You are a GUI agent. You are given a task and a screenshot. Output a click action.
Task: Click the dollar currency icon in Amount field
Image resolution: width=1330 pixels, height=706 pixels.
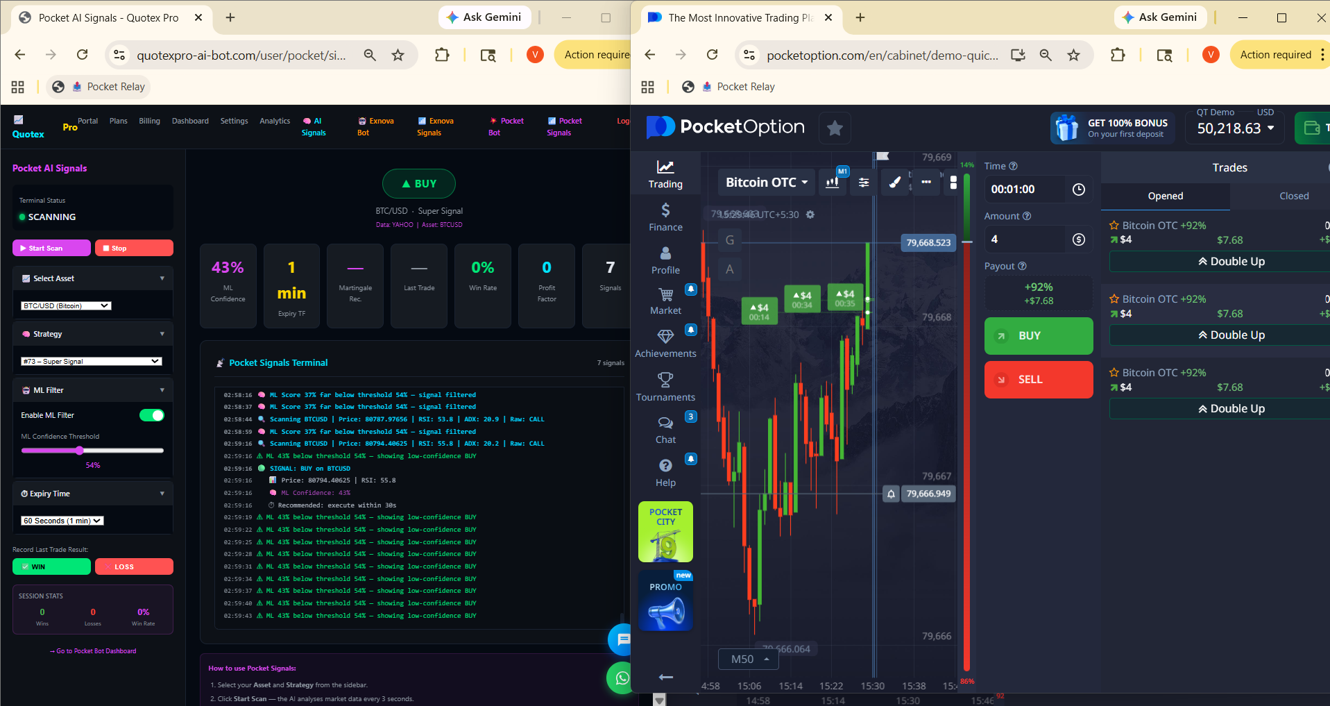point(1079,239)
